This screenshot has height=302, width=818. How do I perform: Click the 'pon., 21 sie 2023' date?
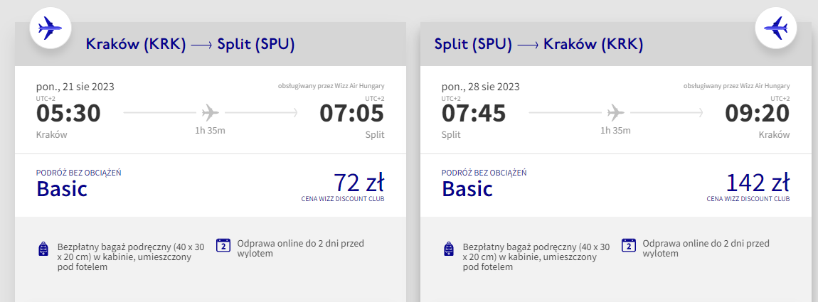(75, 87)
